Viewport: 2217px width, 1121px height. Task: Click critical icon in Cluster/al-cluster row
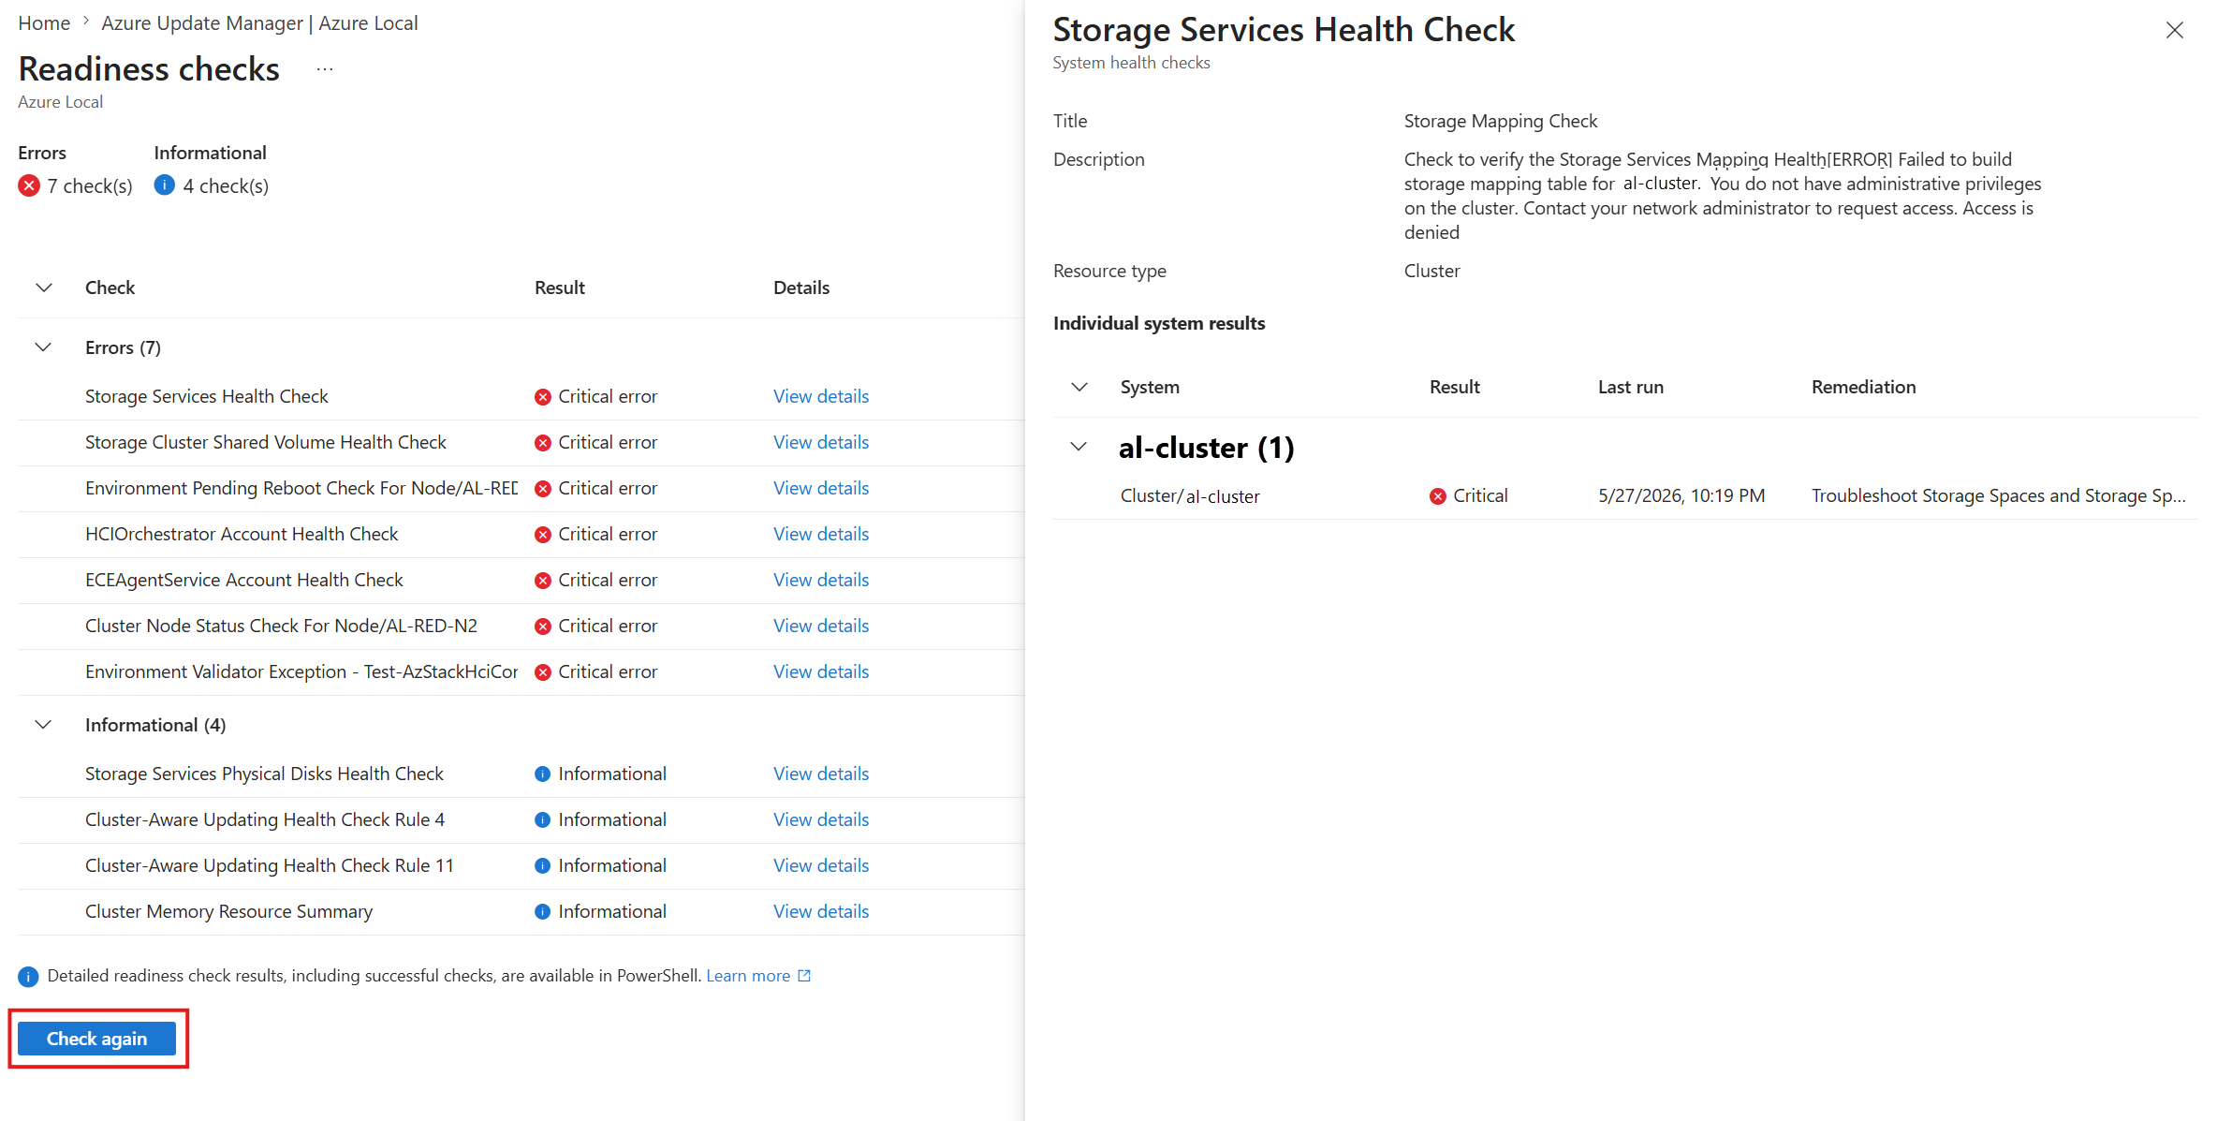point(1438,496)
